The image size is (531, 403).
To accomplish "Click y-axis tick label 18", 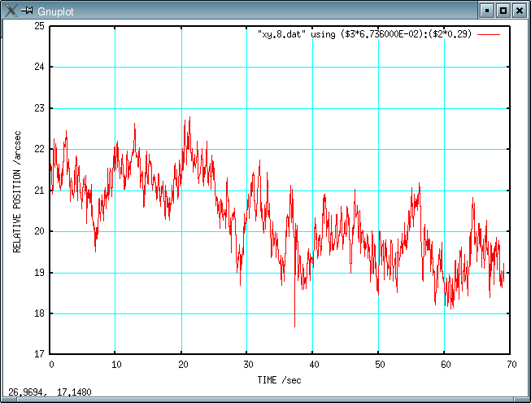I will pos(39,313).
